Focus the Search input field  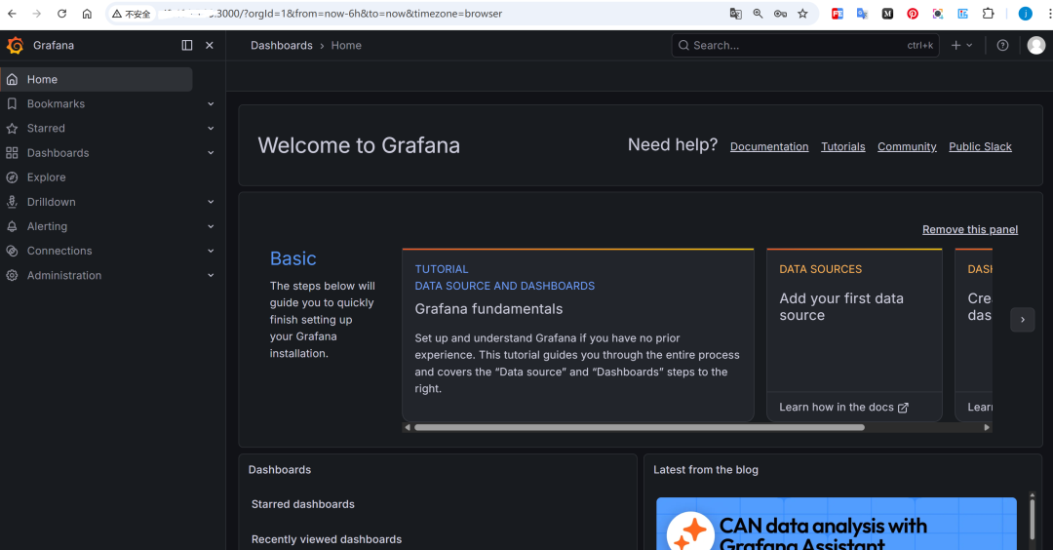pos(805,45)
